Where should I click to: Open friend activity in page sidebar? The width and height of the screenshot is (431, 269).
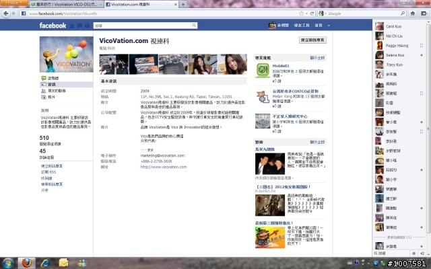tap(53, 91)
